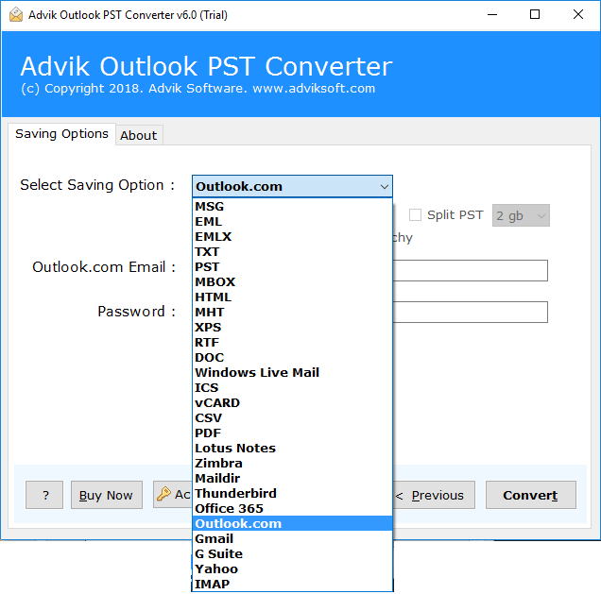Click into the Outlook.com Email field
This screenshot has width=601, height=594.
(471, 271)
